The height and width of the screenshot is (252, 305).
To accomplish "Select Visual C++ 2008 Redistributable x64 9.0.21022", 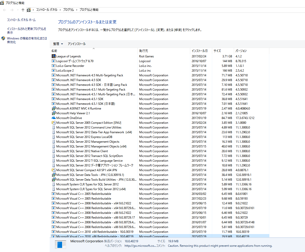I will point(160,203).
